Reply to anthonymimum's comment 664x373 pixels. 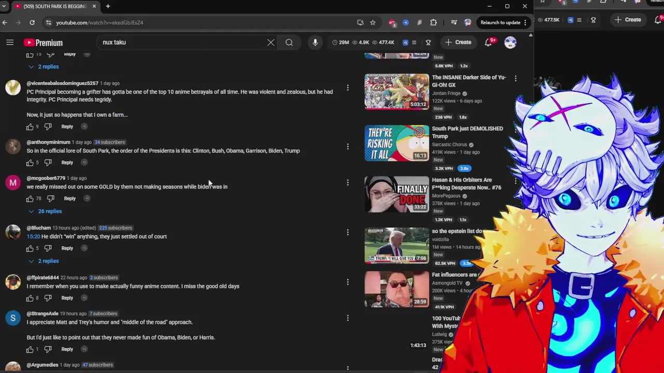[x=67, y=162]
